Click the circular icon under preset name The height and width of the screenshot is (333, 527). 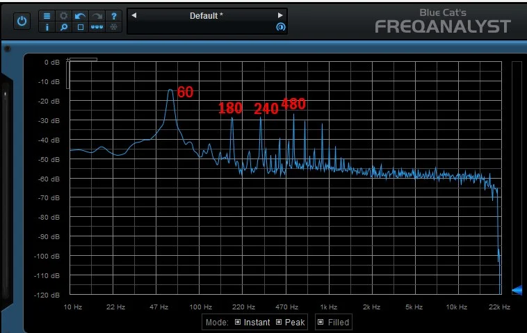[281, 27]
